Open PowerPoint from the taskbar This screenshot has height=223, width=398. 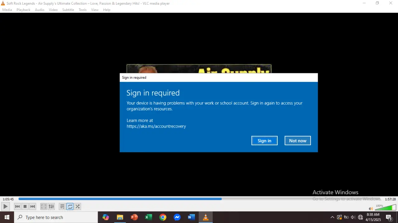pos(134,217)
